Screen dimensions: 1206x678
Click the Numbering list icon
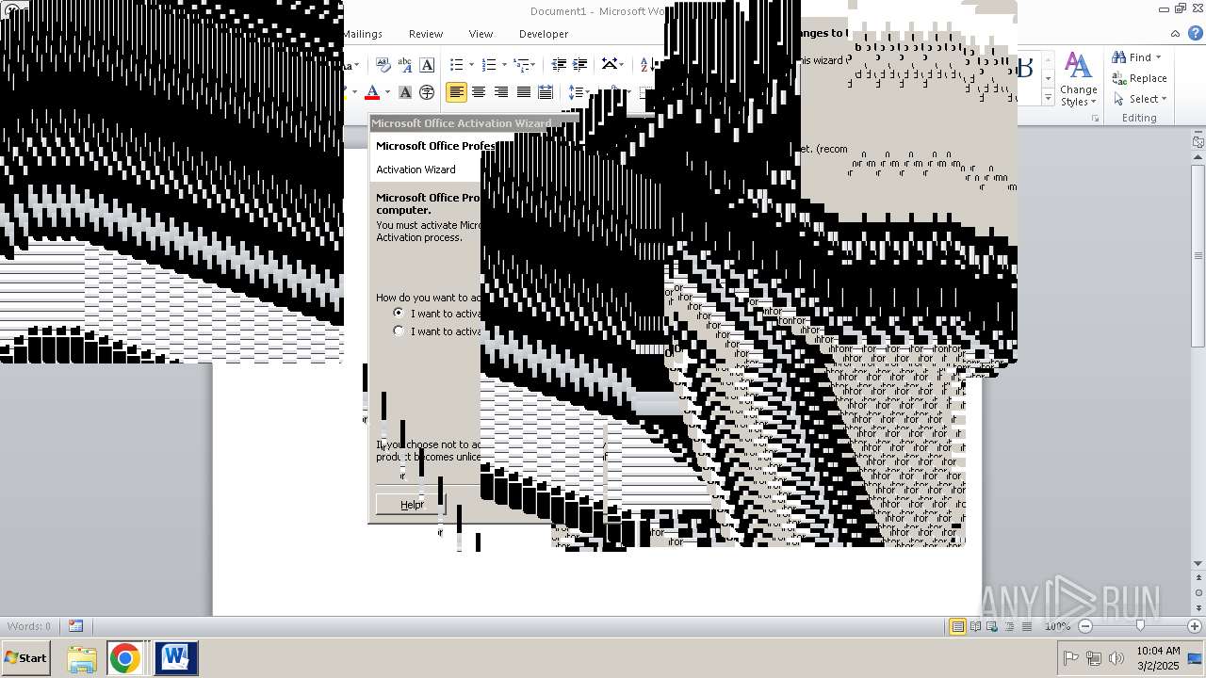(489, 65)
